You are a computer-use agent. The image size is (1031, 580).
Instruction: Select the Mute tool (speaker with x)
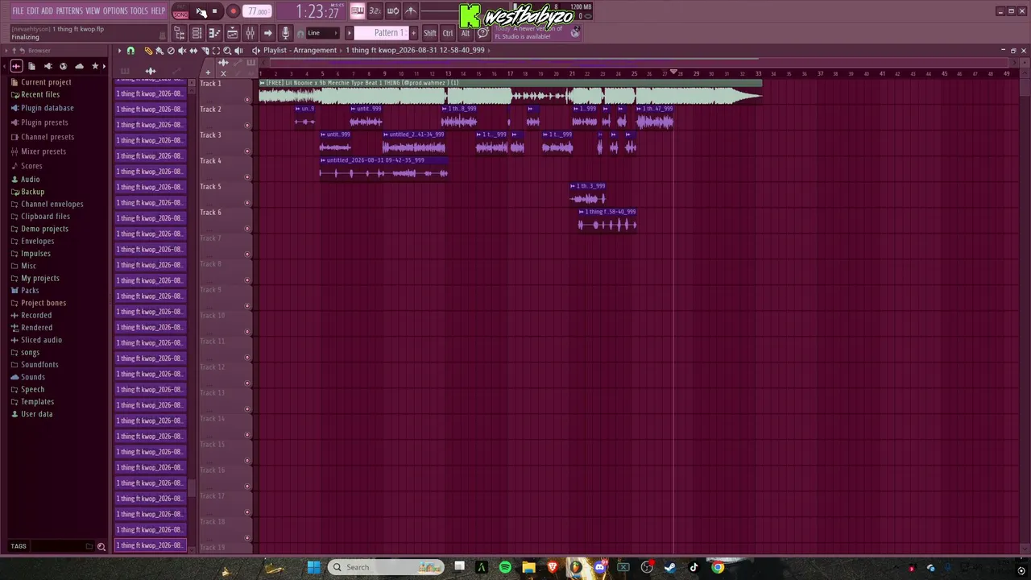click(x=182, y=51)
